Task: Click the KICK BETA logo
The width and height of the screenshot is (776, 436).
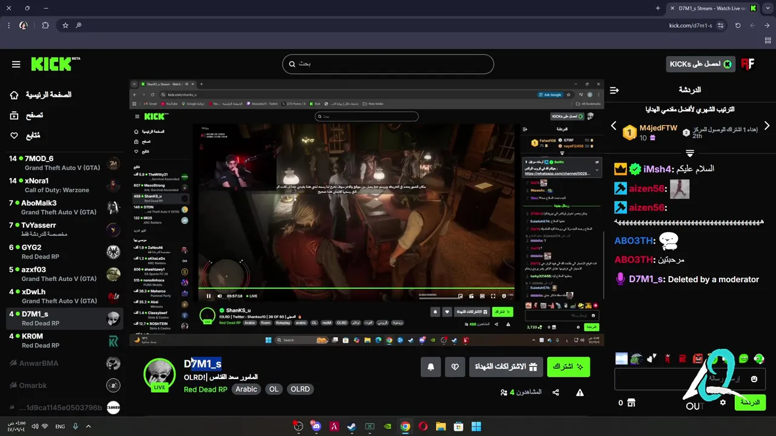Action: 56,64
